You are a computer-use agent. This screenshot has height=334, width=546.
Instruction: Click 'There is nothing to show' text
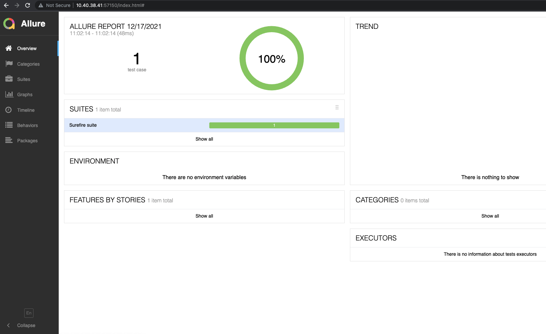tap(490, 177)
